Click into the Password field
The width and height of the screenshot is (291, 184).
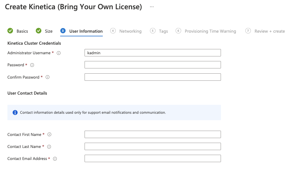coord(153,65)
